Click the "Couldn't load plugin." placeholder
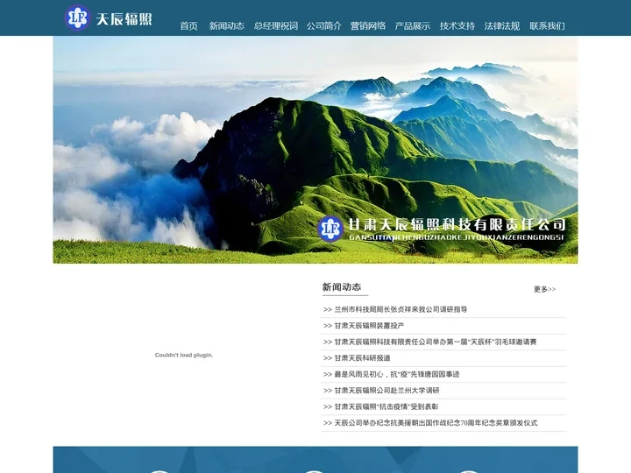Viewport: 631px width, 473px height. (184, 355)
